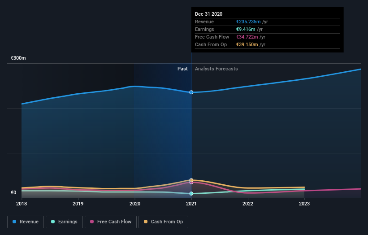
Task: Click the 2019 x-axis label
Action: tap(78, 204)
